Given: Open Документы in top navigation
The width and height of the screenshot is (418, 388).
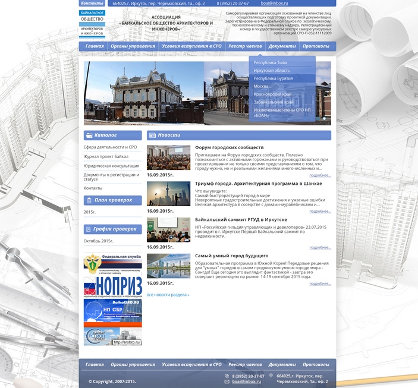Looking at the screenshot, I should point(282,46).
